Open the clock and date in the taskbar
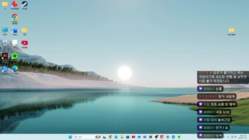This screenshot has height=140, width=249. coord(243,137)
